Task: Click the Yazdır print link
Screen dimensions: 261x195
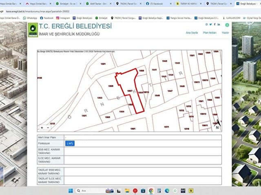Action: coord(225,32)
